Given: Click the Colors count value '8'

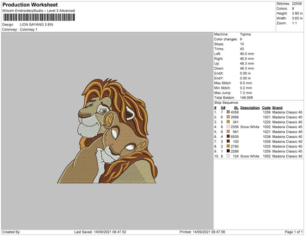Looking at the screenshot, I should click(x=293, y=9).
